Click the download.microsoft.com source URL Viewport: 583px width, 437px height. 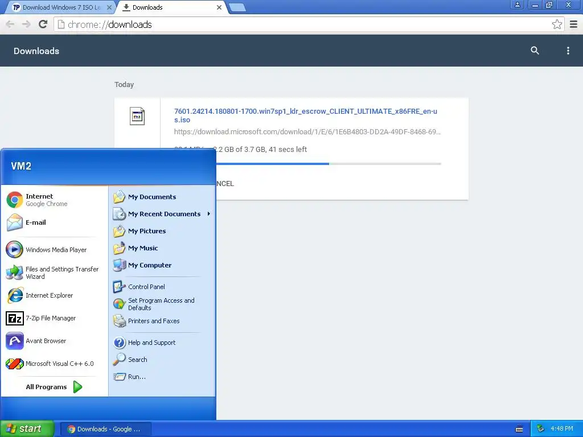click(307, 132)
